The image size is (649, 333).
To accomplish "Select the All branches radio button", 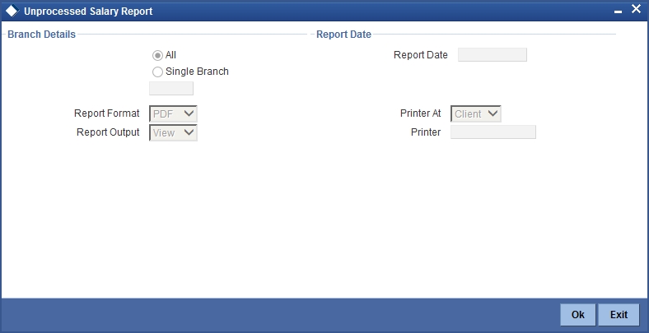I will [x=157, y=55].
